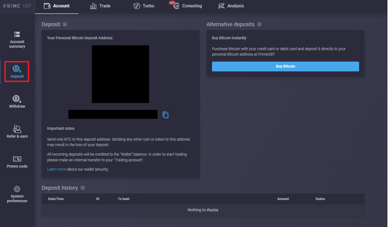The width and height of the screenshot is (391, 227).
Task: Click the Refer & earn people icon
Action: point(17,129)
